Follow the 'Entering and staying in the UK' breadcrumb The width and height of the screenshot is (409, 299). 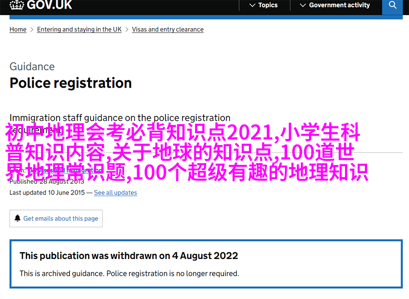[x=79, y=30]
